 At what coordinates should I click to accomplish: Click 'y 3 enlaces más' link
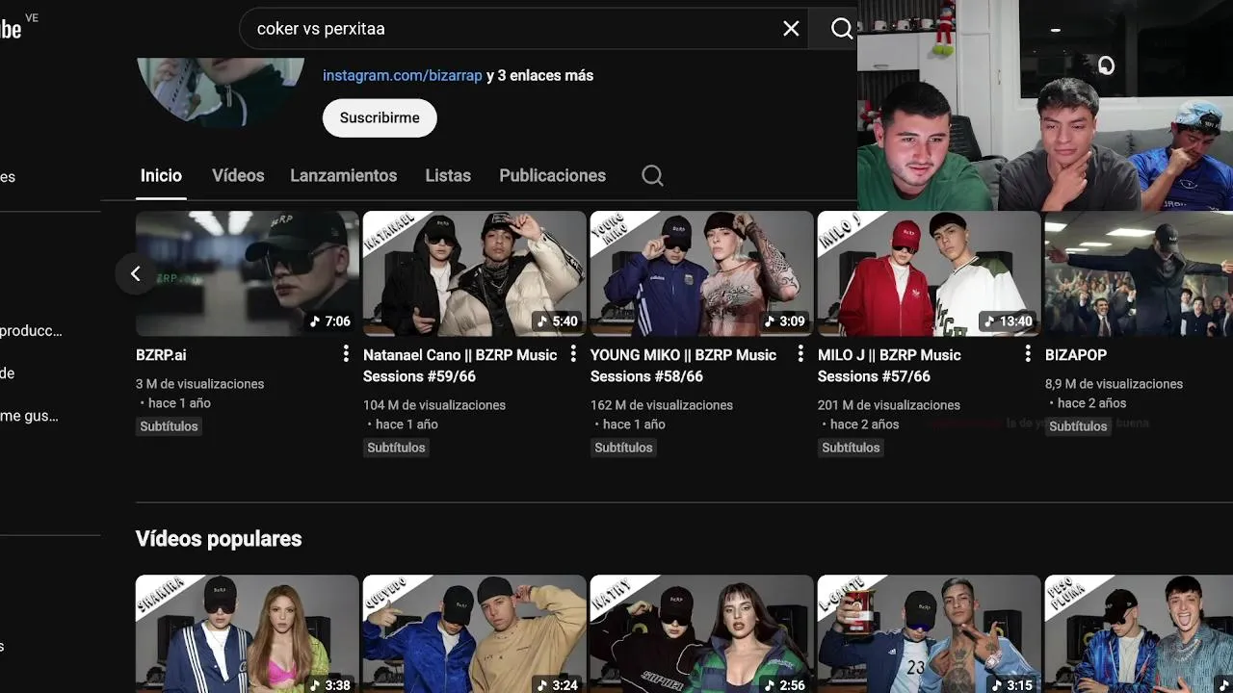(x=540, y=75)
